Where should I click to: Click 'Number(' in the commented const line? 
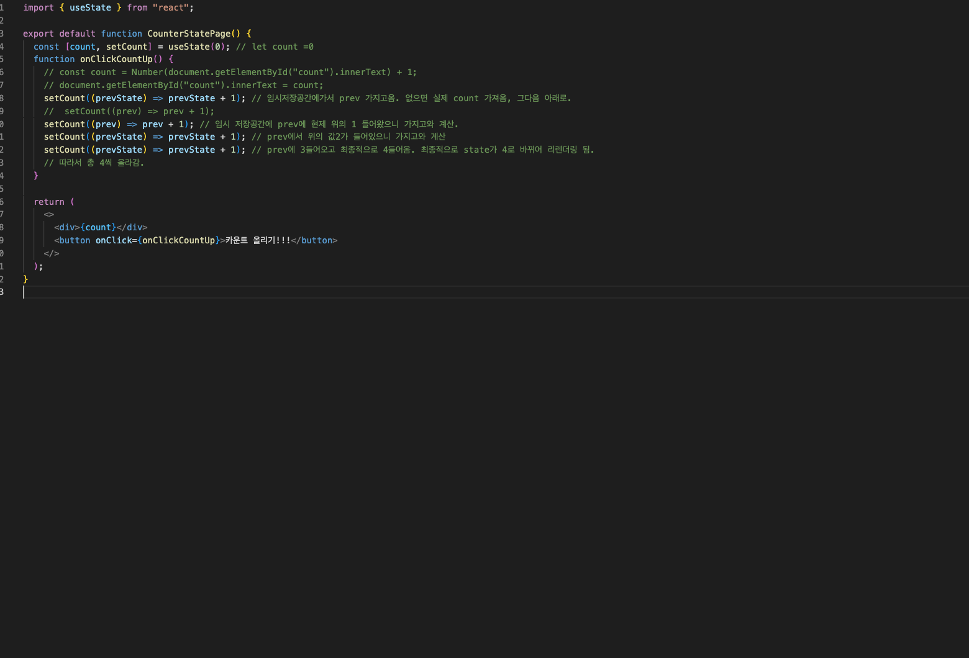click(x=150, y=72)
